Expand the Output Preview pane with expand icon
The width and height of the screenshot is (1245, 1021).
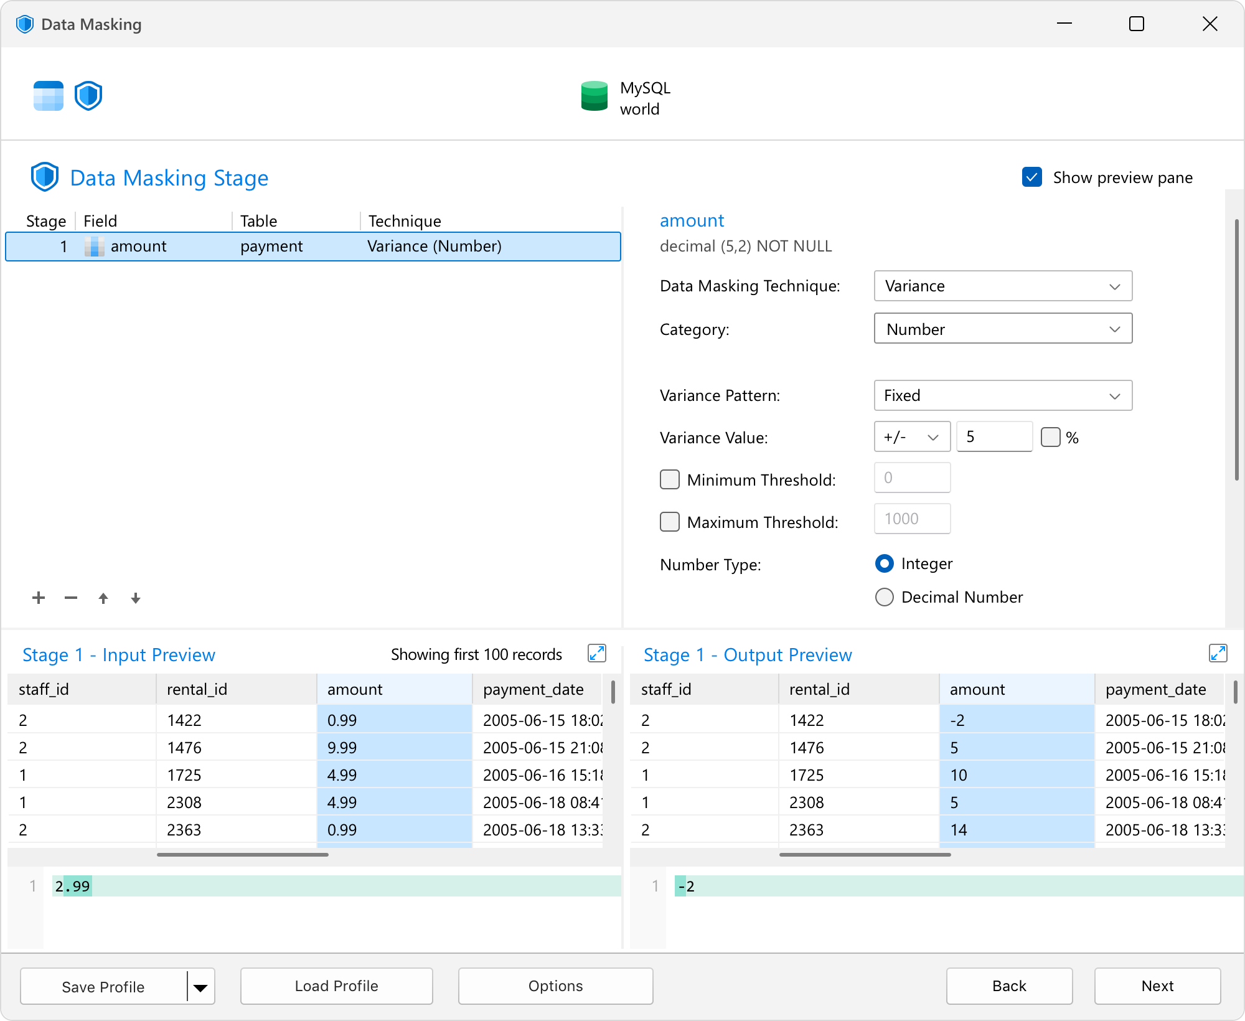tap(1218, 654)
